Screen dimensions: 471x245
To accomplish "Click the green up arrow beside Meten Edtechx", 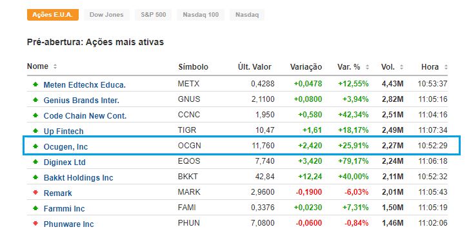I will (x=35, y=84).
